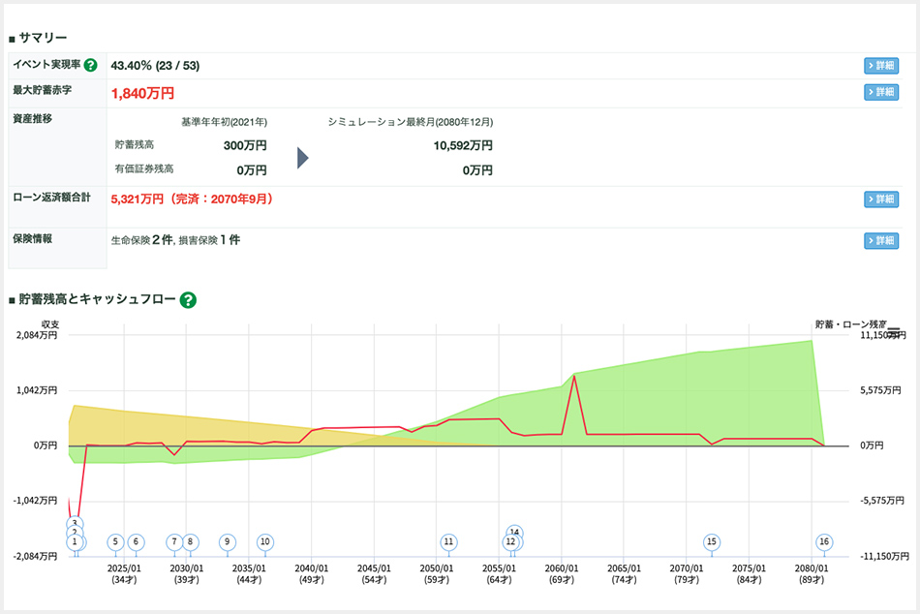Click event marker 5 on timeline

point(115,542)
